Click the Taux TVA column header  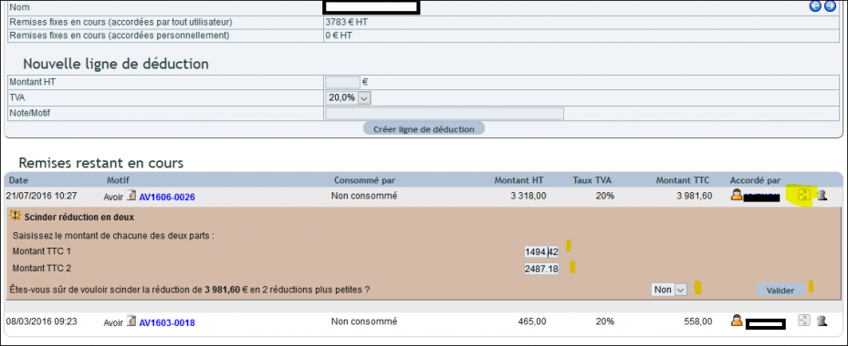pyautogui.click(x=592, y=179)
